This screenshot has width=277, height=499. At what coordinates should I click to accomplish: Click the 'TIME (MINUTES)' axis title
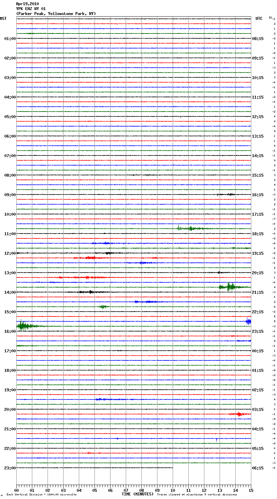point(138,494)
